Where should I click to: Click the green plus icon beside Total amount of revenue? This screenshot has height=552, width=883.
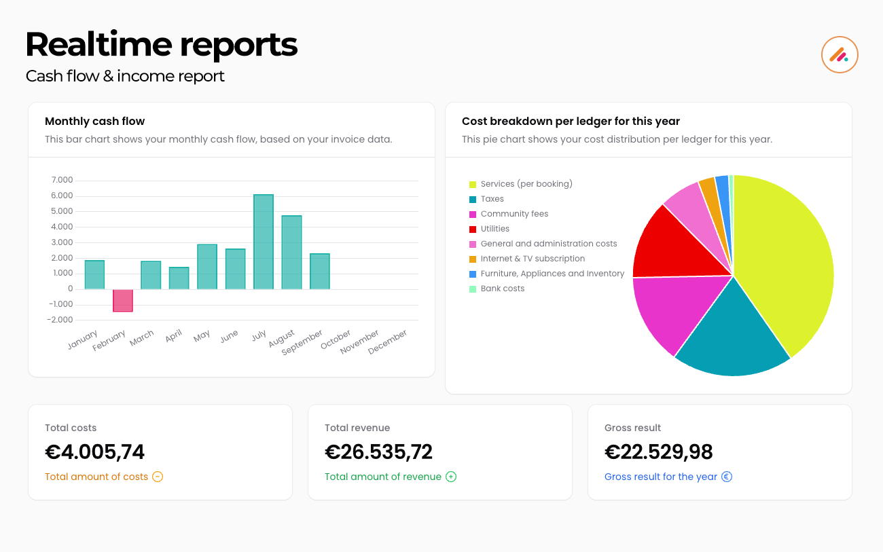point(450,477)
